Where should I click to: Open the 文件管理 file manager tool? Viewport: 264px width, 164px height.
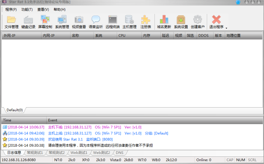(x=11, y=22)
